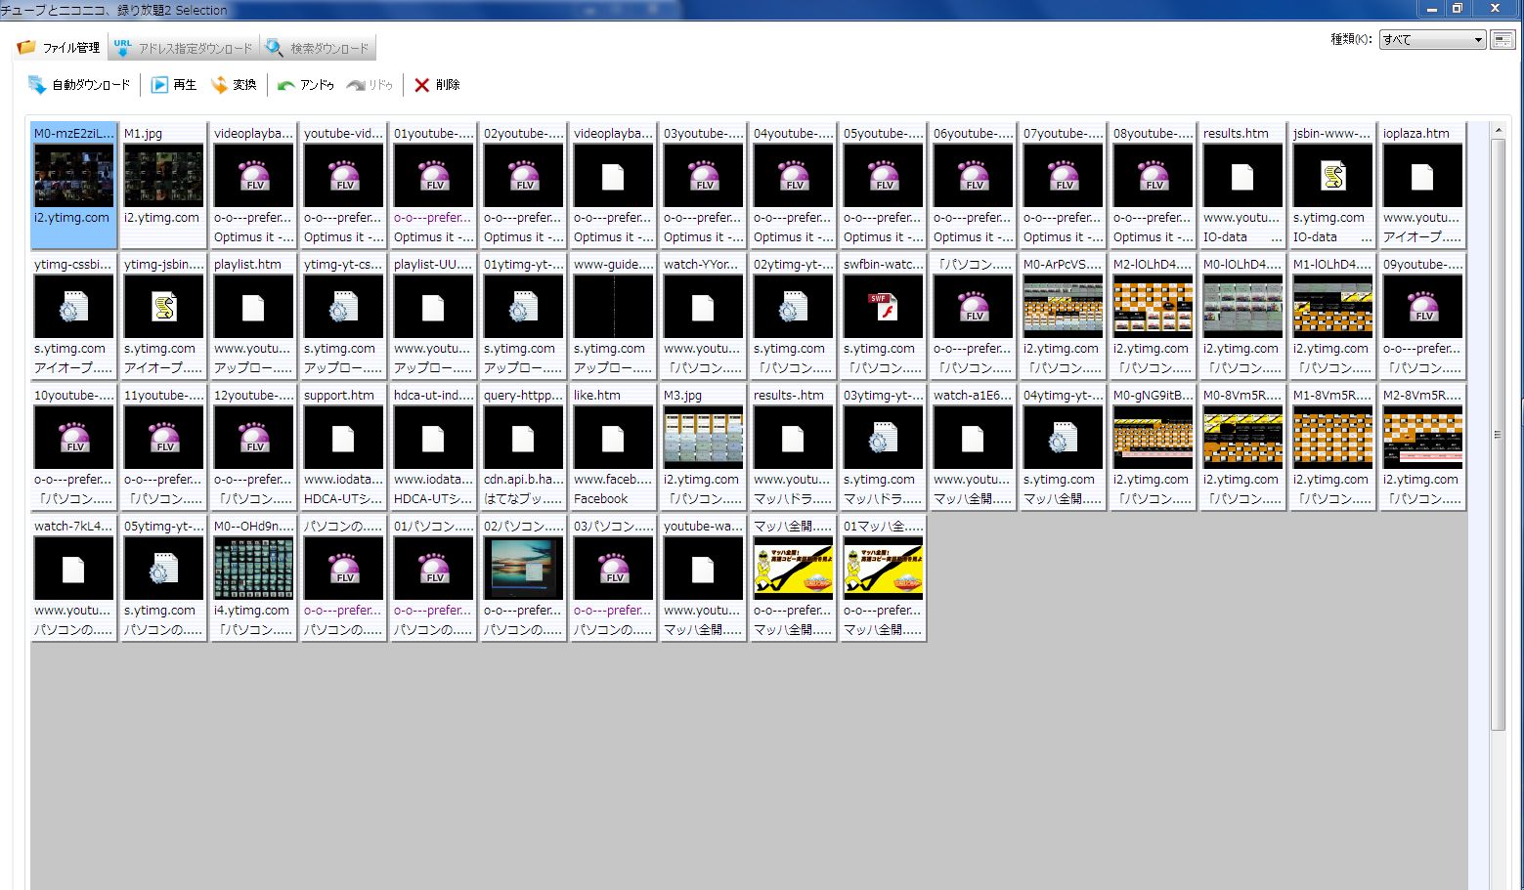Select the M3.jpg image thumbnail
This screenshot has height=890, width=1524.
point(704,438)
